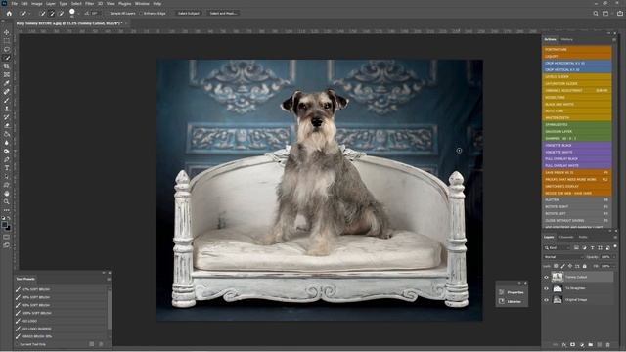The width and height of the screenshot is (626, 352).
Task: Open the workspace switcher dropdown
Action: point(606,13)
